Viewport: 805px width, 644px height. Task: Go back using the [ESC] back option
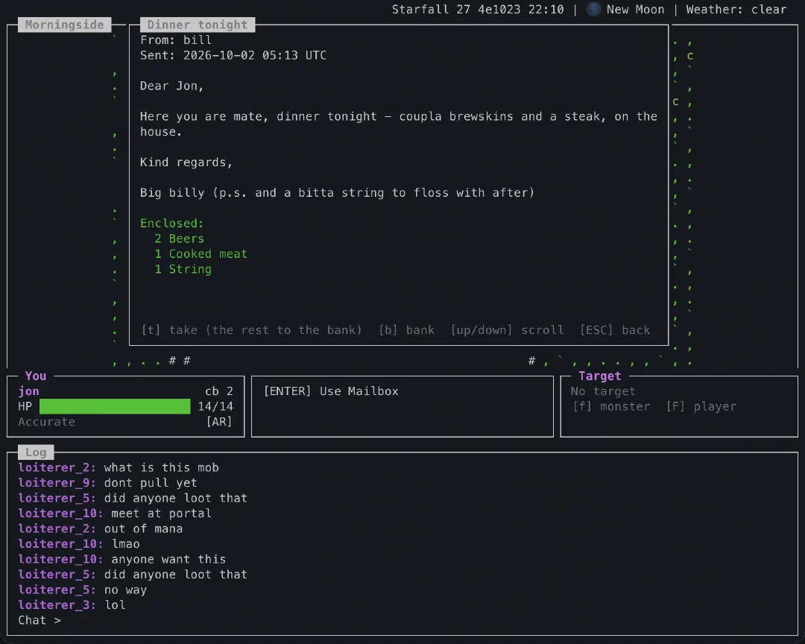pyautogui.click(x=614, y=329)
